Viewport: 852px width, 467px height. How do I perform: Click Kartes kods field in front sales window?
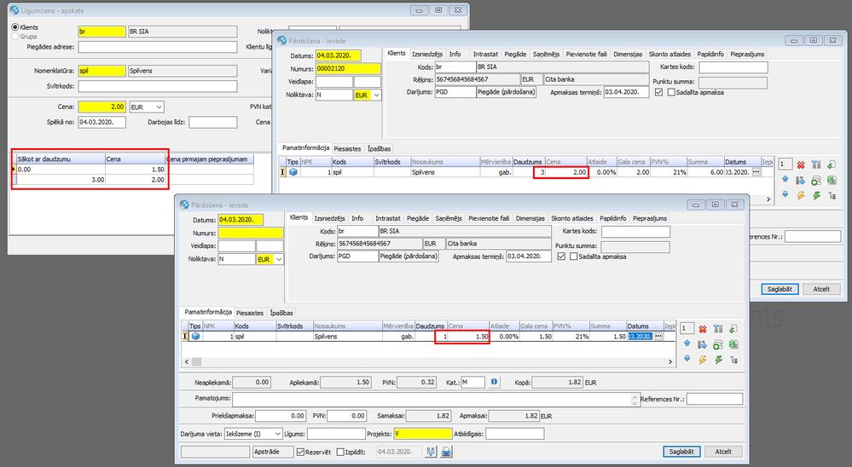pos(635,231)
